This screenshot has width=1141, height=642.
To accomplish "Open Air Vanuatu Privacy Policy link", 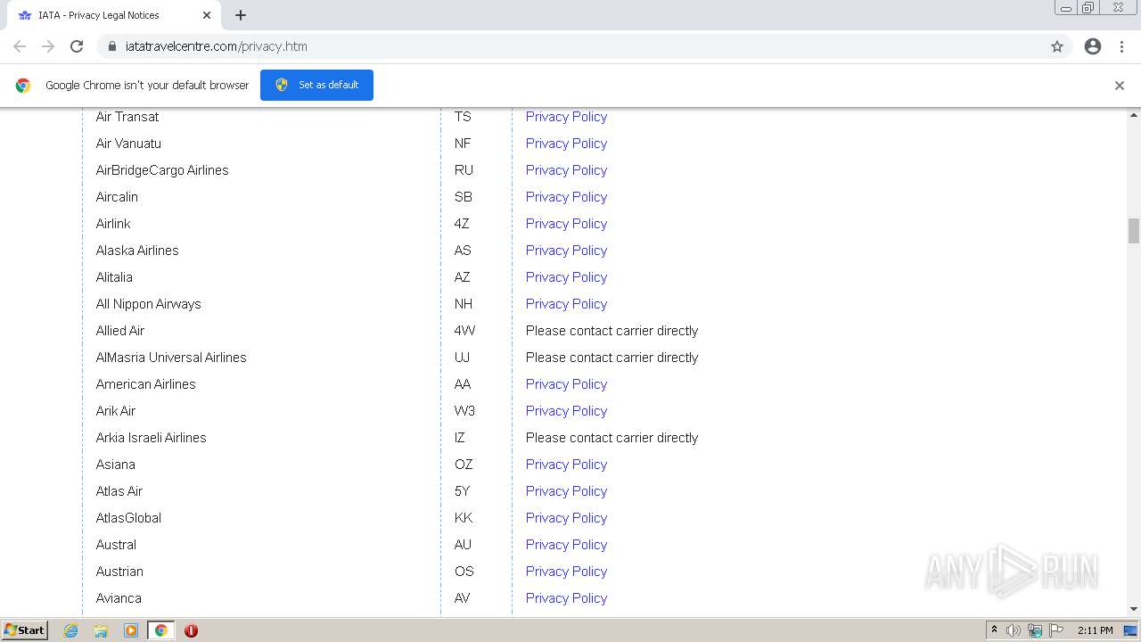I will pyautogui.click(x=566, y=144).
